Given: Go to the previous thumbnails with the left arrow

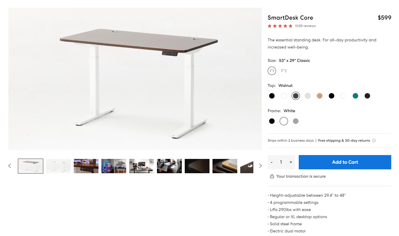Looking at the screenshot, I should pyautogui.click(x=10, y=166).
